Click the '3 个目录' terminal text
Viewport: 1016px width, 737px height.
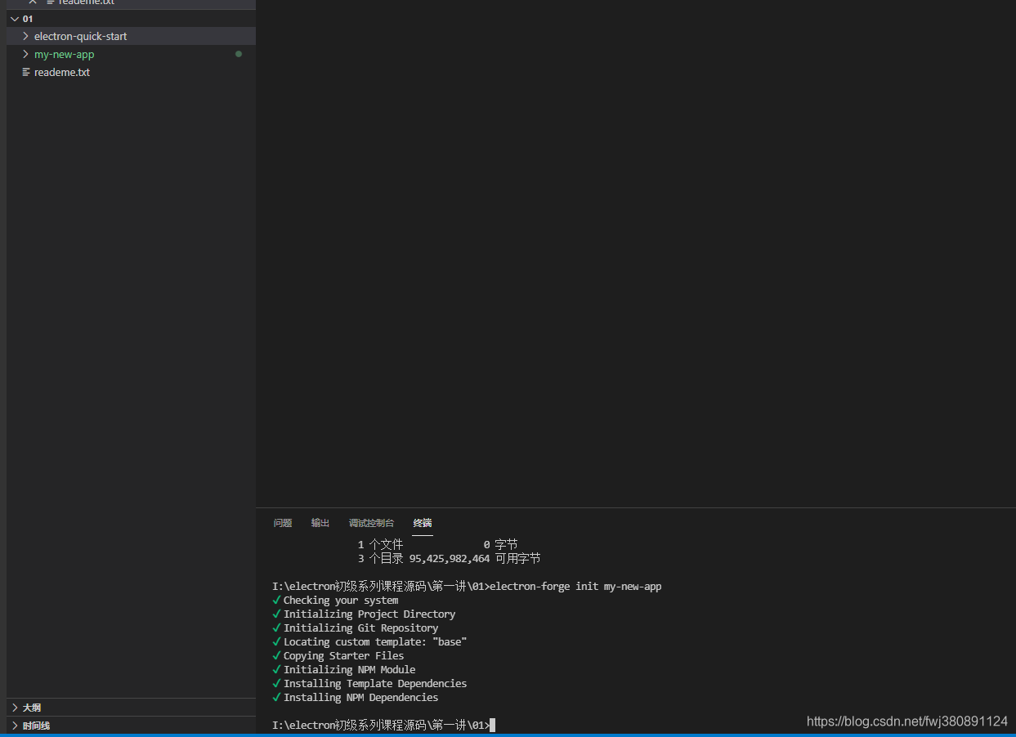[x=380, y=559]
